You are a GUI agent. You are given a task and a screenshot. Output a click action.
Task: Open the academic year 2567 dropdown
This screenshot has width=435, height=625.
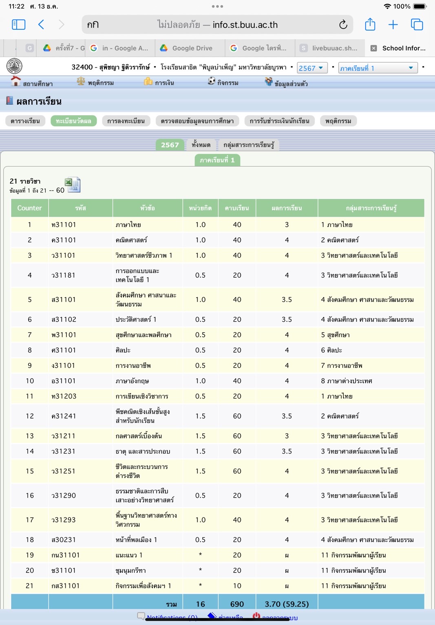click(312, 68)
